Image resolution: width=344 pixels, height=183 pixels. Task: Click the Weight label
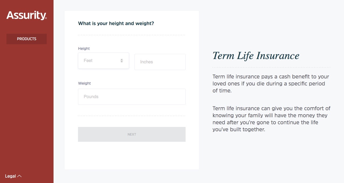(84, 83)
